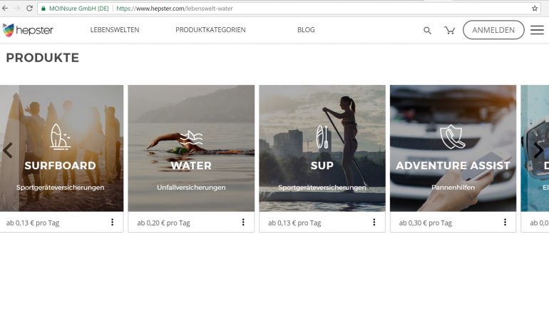Click the swimmer waves icon on Water card
The image size is (549, 309).
191,138
